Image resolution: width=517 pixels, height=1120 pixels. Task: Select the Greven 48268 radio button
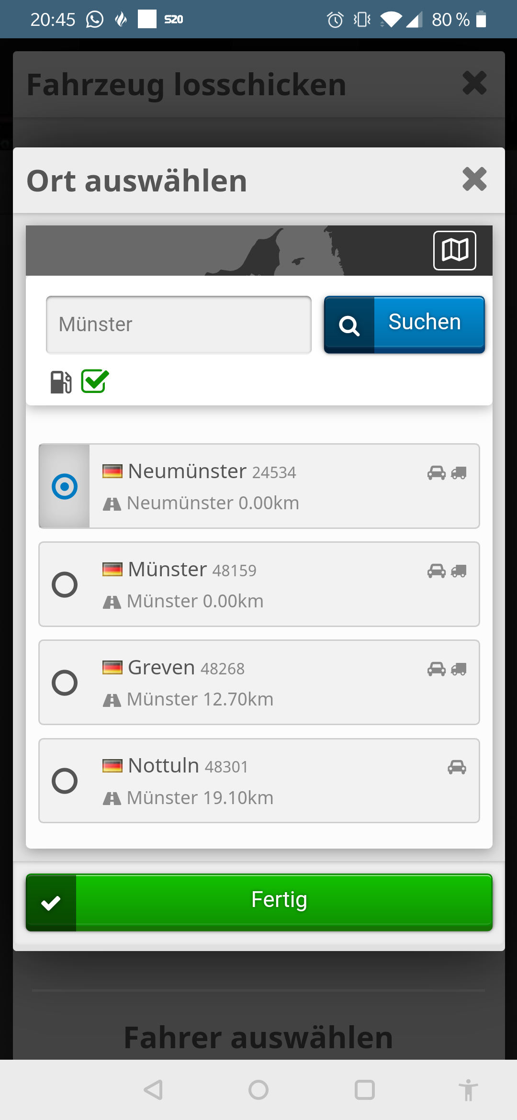(x=65, y=683)
